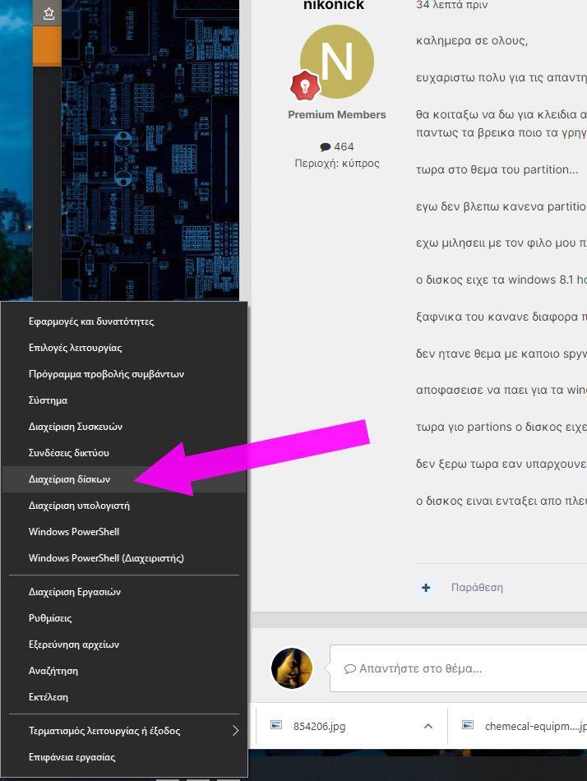Expand options chevron for 854206.jpg
The width and height of the screenshot is (587, 781).
428,726
